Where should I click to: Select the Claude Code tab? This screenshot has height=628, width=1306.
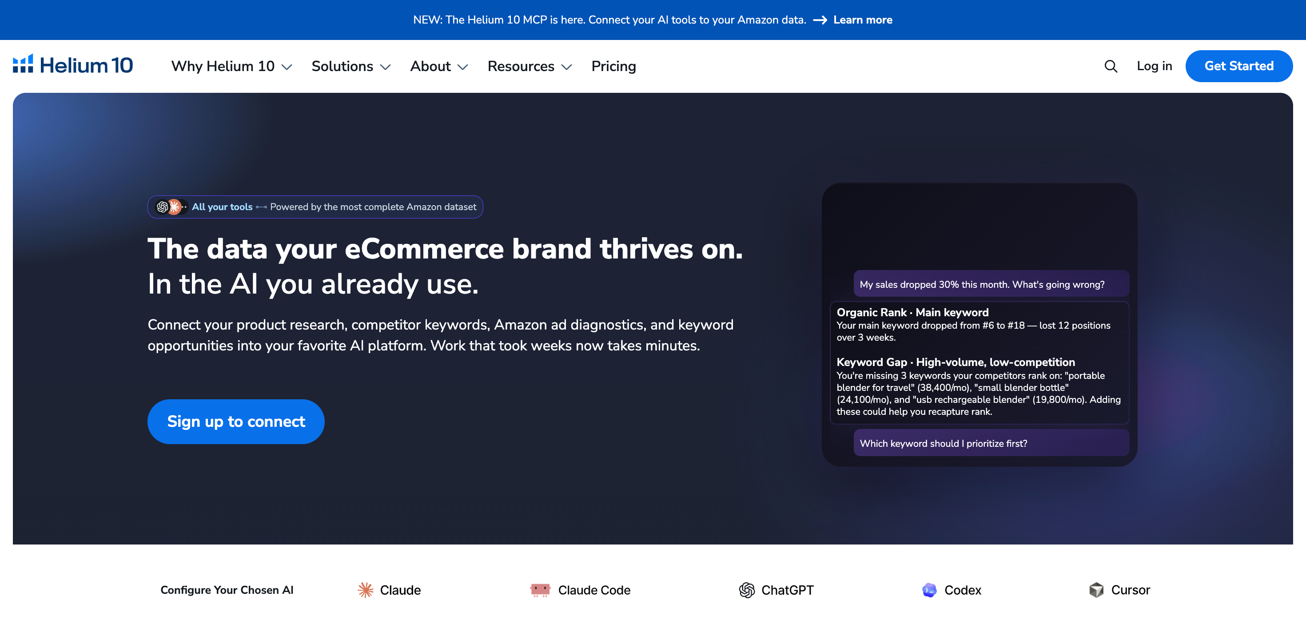580,590
